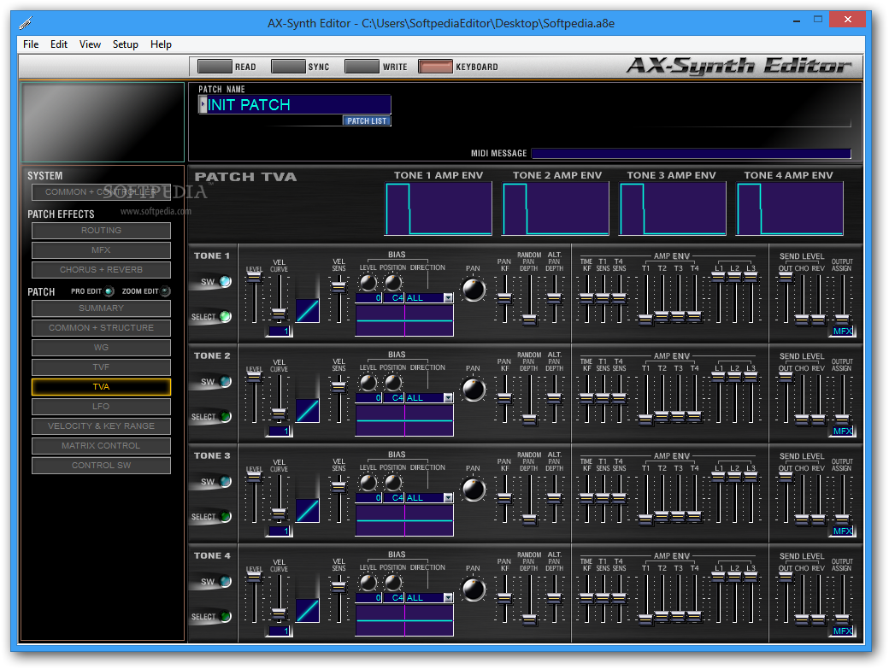The image size is (889, 669).
Task: Toggle the Tone 1 SW switch
Action: [x=225, y=282]
